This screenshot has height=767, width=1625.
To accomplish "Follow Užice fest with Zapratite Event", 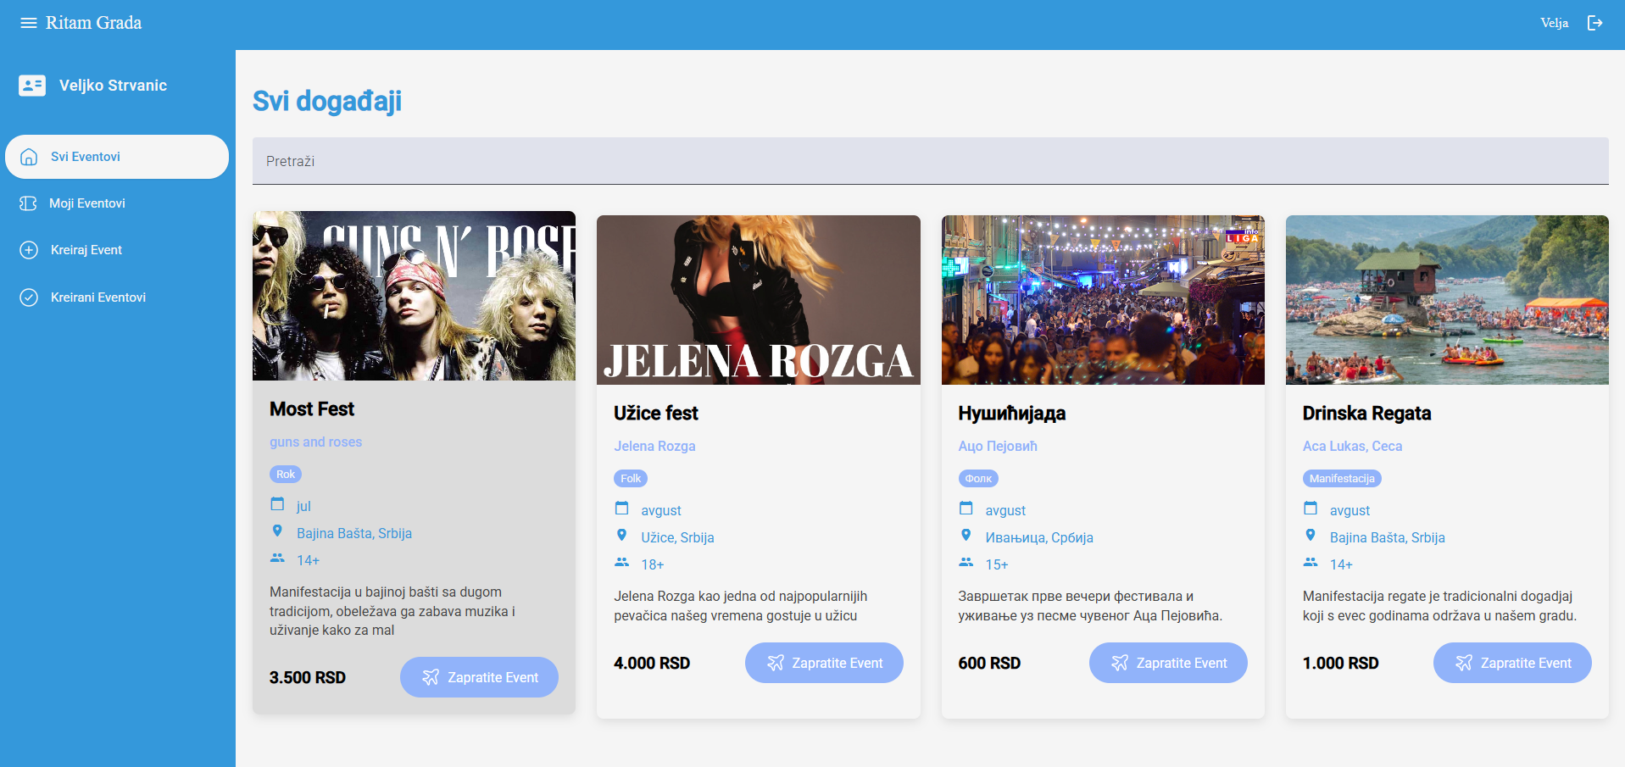I will tap(824, 663).
